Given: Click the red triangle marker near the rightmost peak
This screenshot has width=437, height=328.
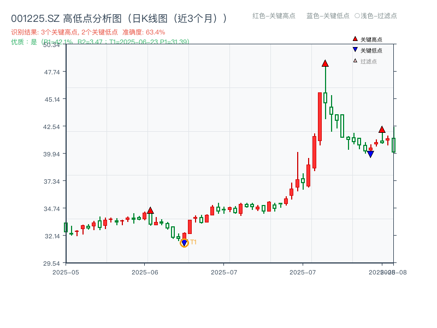Looking at the screenshot, I should coord(382,130).
